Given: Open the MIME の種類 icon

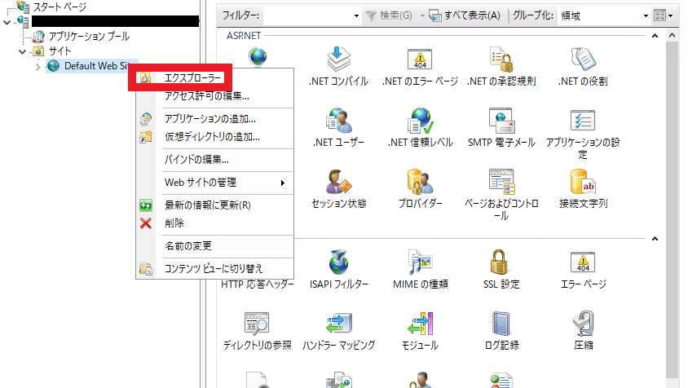Looking at the screenshot, I should click(x=420, y=262).
